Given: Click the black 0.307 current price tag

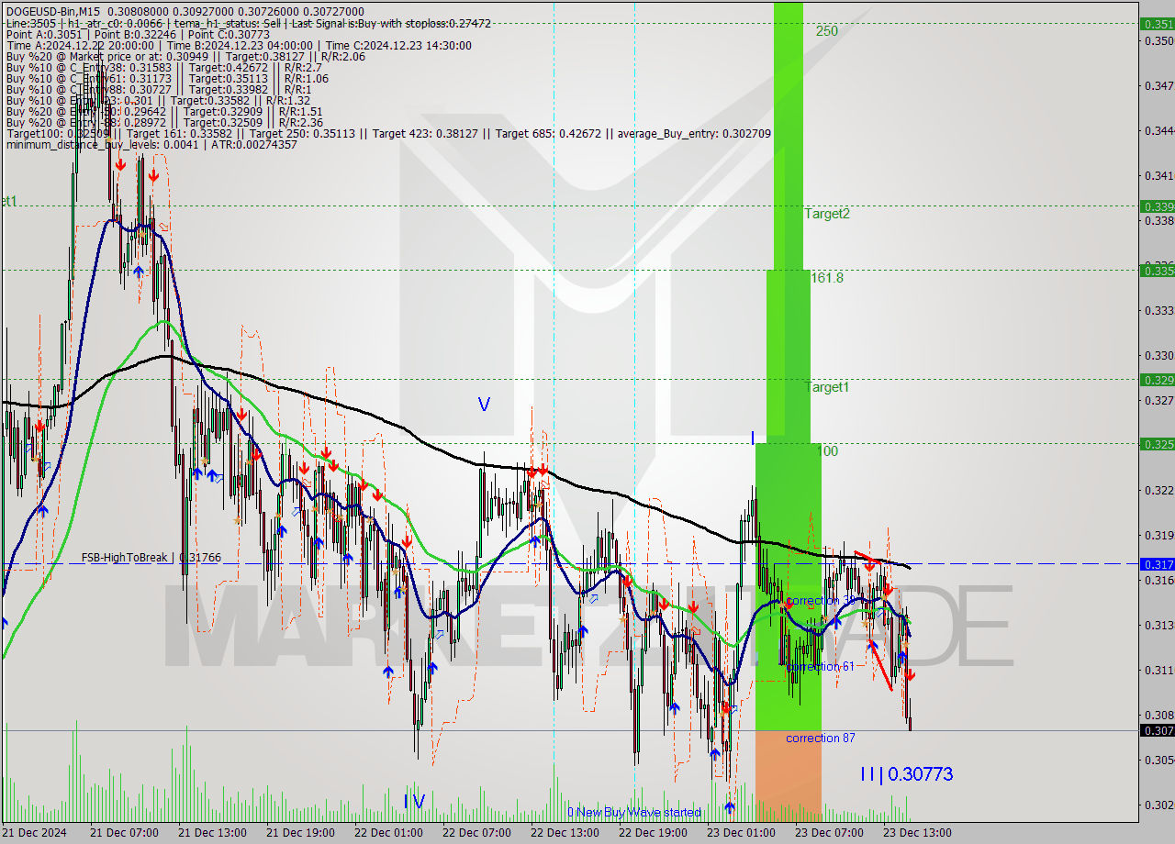Looking at the screenshot, I should pyautogui.click(x=1157, y=731).
